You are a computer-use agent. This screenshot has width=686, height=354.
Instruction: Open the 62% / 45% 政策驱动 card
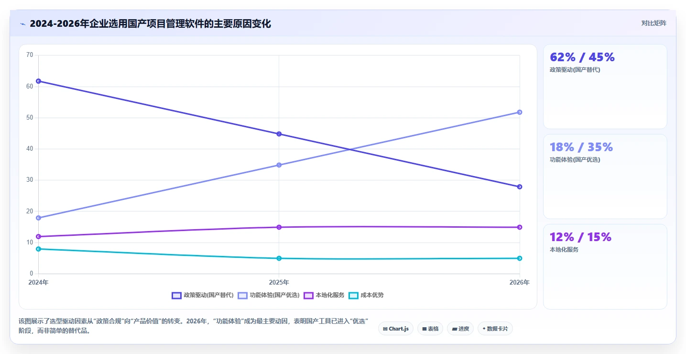click(x=605, y=87)
